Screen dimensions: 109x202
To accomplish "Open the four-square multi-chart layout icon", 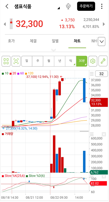I will (x=6, y=61).
